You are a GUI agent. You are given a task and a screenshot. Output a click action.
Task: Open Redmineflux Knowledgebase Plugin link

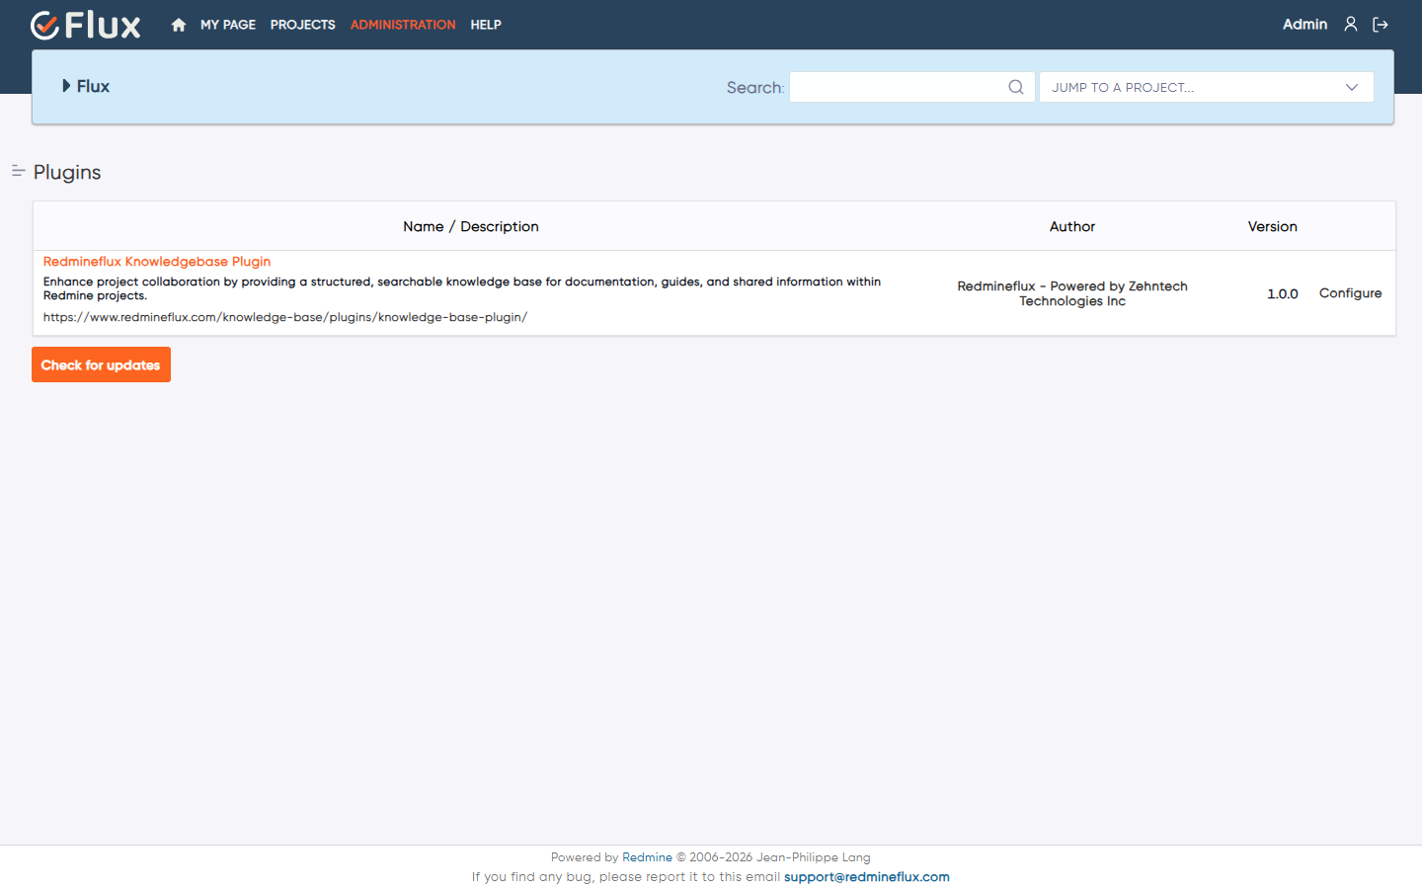coord(157,262)
